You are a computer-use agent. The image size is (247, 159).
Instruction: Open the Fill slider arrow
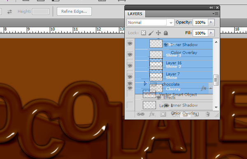[x=211, y=33]
